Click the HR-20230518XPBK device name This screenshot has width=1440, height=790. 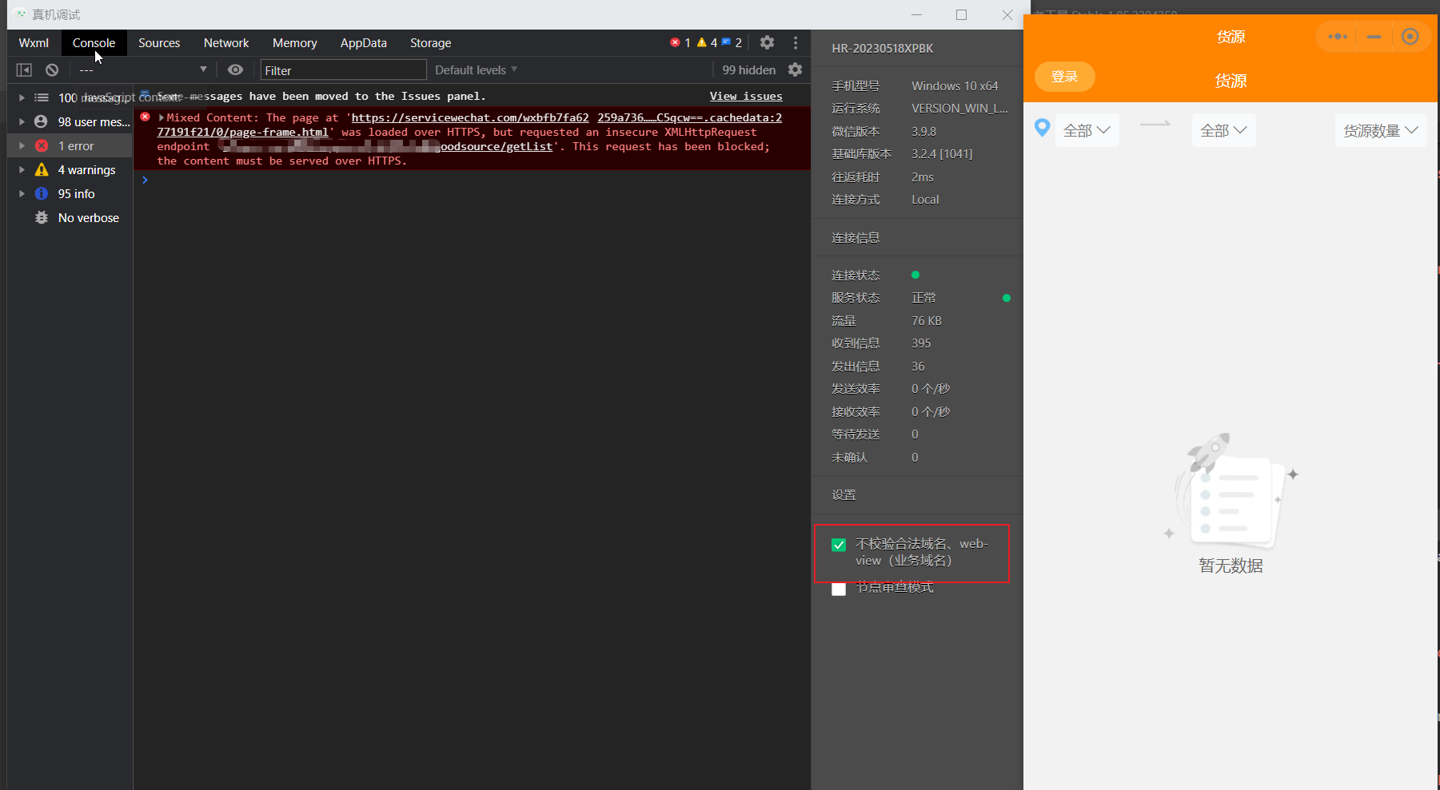tap(882, 48)
